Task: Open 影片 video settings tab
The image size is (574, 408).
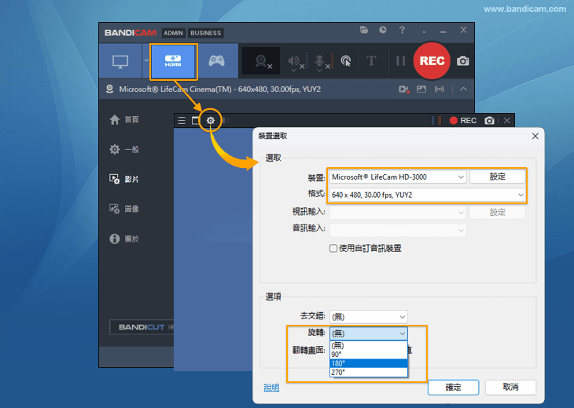Action: [x=124, y=179]
